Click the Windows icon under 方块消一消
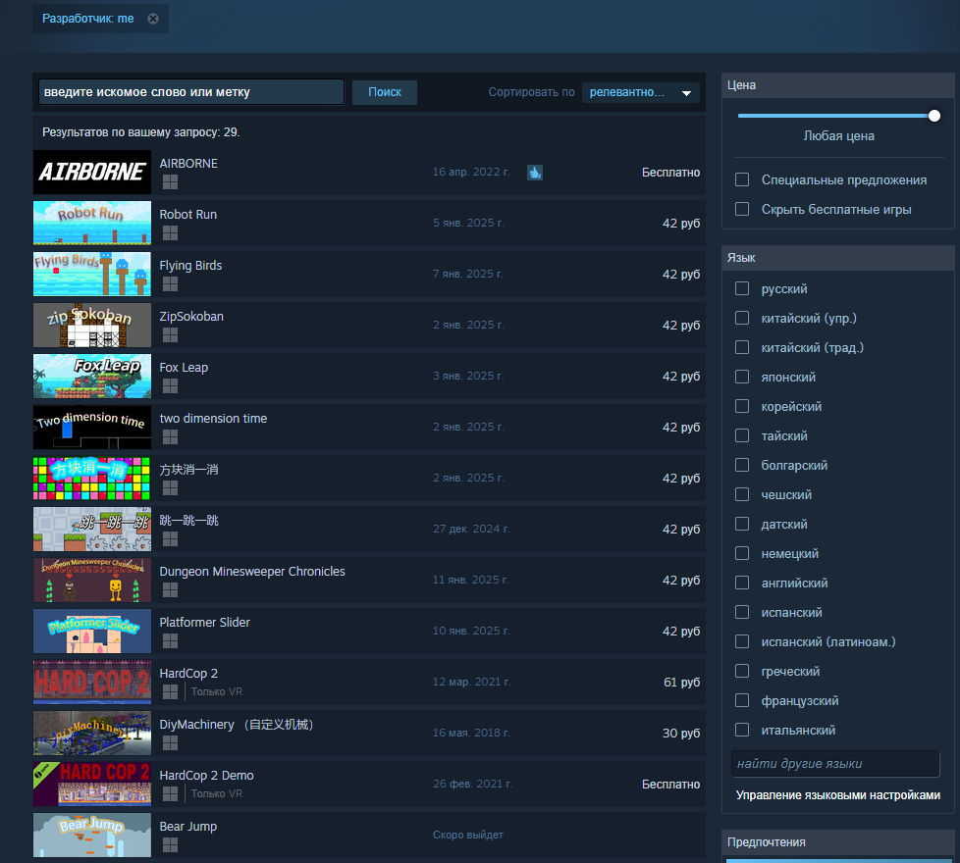 click(x=170, y=488)
